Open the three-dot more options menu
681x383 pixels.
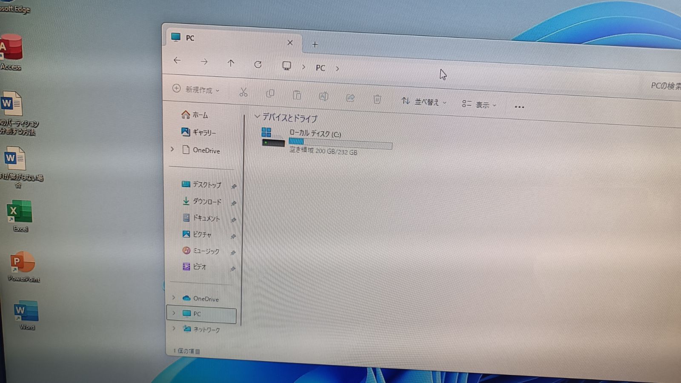519,107
